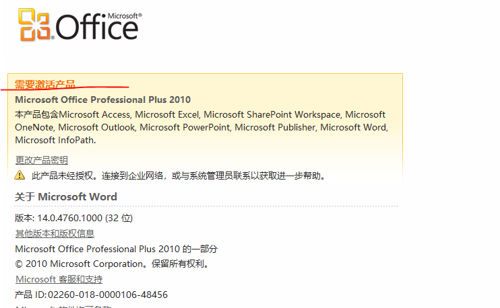Image resolution: width=500 pixels, height=308 pixels.
Task: Click Microsoft Access in the product list
Action: 95,114
